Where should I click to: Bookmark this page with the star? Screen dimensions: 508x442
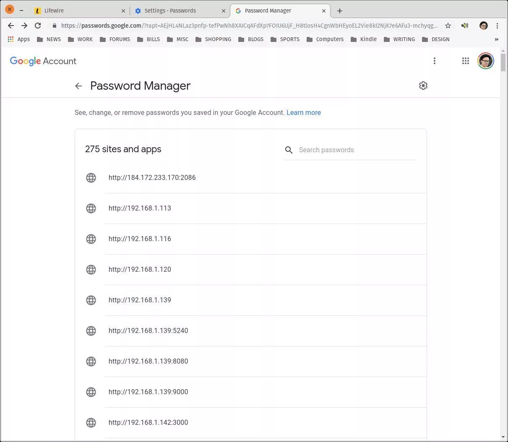click(448, 26)
